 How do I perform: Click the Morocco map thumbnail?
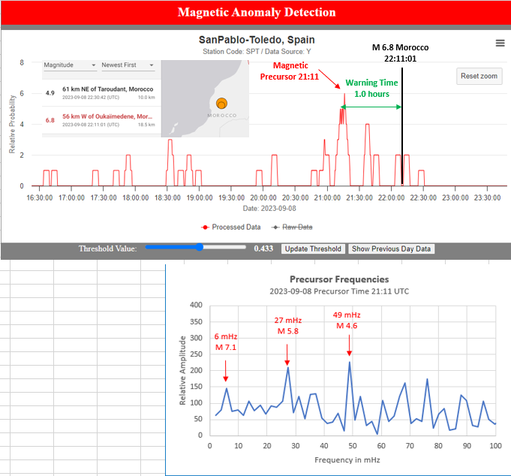206,98
